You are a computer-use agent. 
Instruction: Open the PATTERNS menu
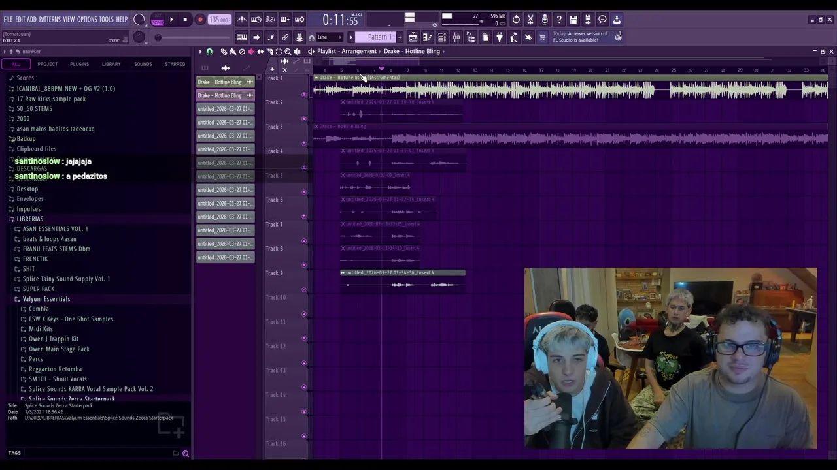(x=50, y=20)
